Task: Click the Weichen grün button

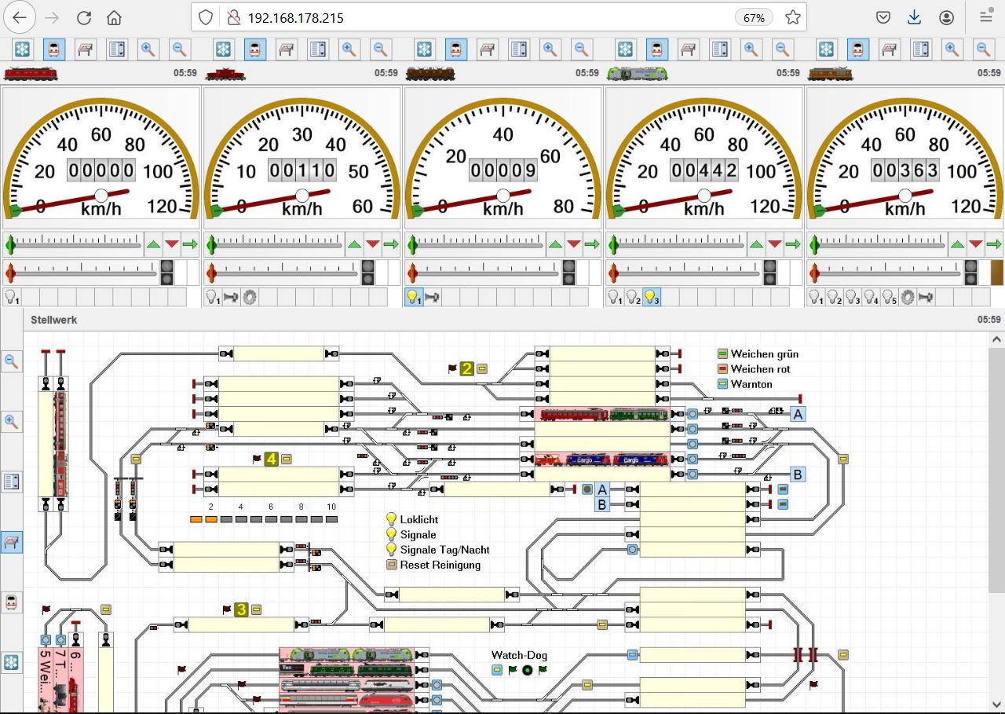Action: click(x=723, y=354)
